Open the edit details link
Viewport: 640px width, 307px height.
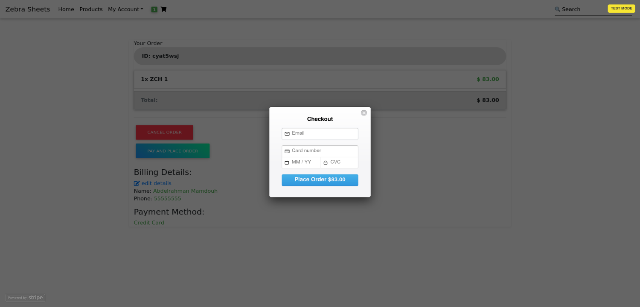pyautogui.click(x=156, y=183)
